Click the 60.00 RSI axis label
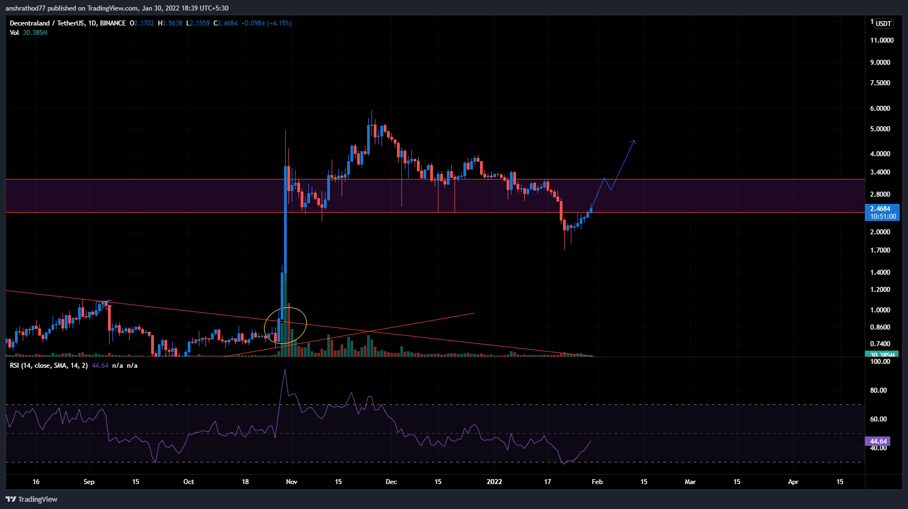Image resolution: width=908 pixels, height=509 pixels. pos(879,419)
